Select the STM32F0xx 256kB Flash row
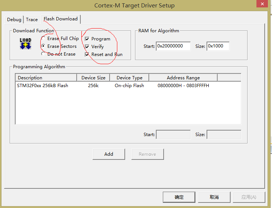Image resolution: width=272 pixels, height=208 pixels. pyautogui.click(x=128, y=86)
